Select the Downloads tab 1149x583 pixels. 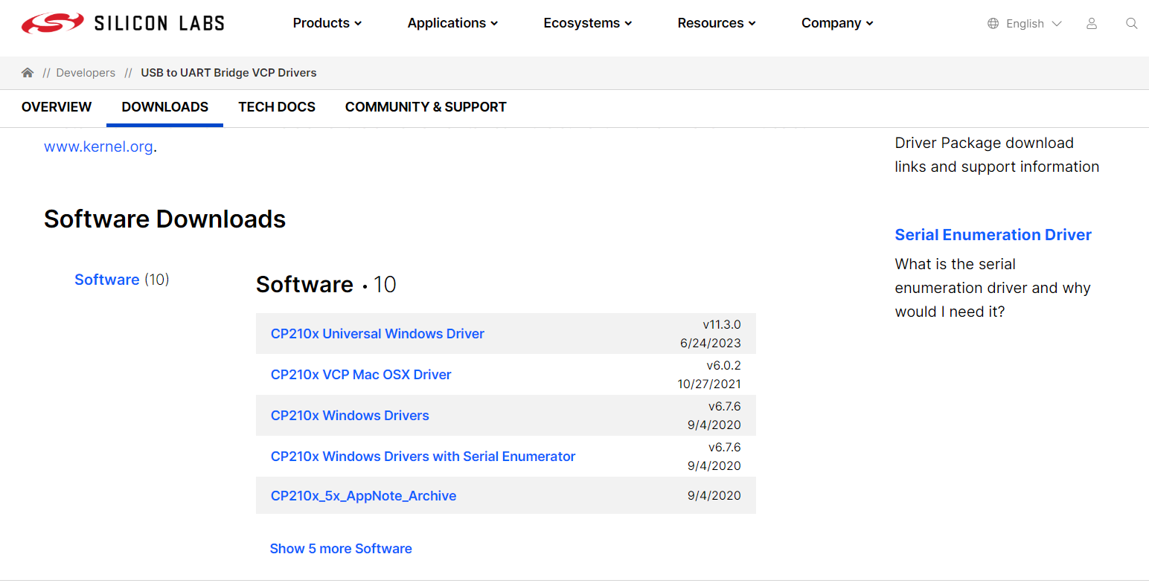pyautogui.click(x=165, y=107)
